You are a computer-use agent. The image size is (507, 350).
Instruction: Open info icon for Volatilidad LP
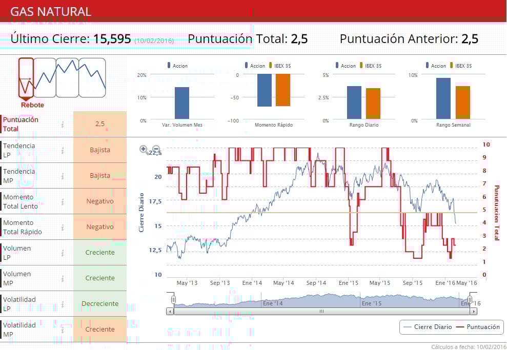pos(63,304)
